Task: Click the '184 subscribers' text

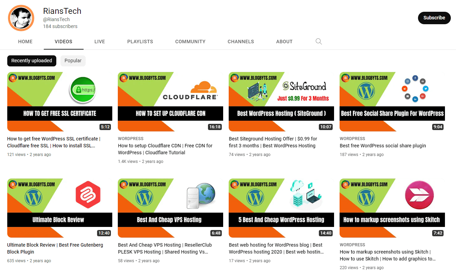Action: point(60,26)
